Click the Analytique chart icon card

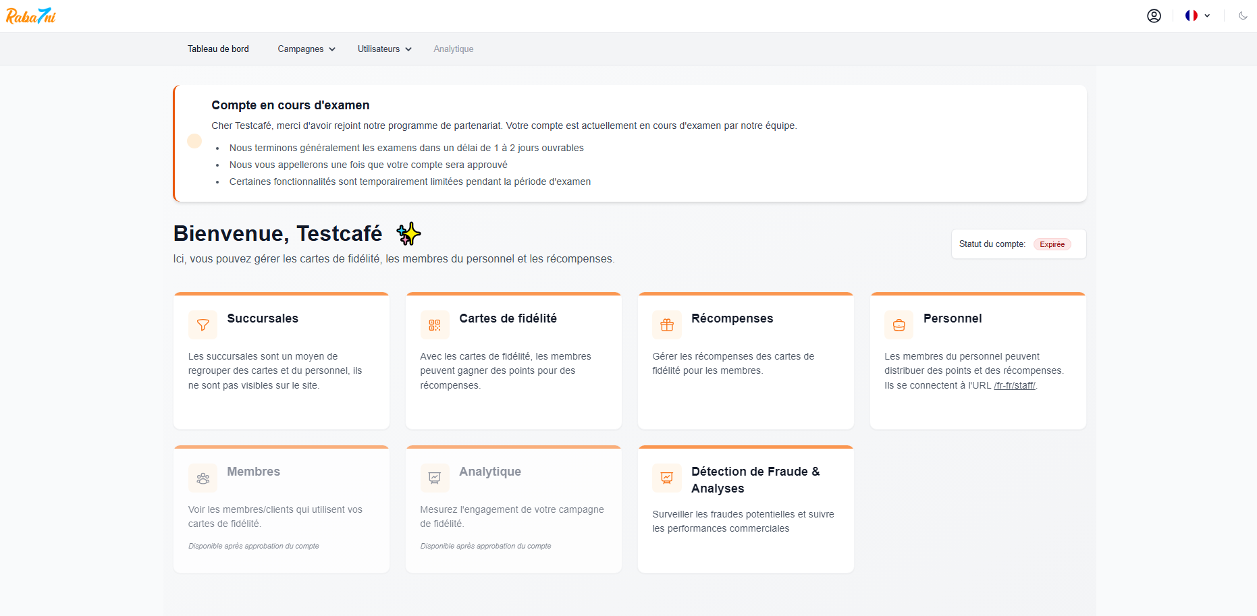click(435, 478)
